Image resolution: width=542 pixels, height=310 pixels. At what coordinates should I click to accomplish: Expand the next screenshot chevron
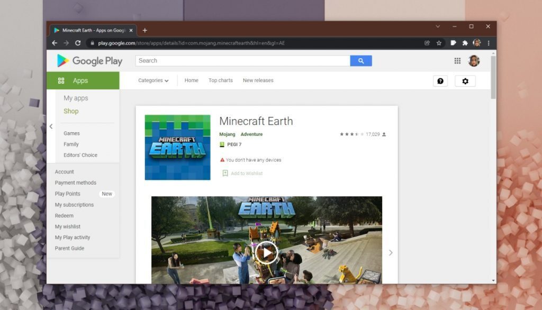pyautogui.click(x=391, y=253)
